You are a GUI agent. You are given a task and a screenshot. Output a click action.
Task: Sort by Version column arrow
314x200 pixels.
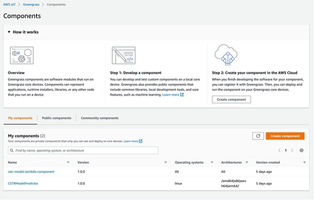[165, 162]
